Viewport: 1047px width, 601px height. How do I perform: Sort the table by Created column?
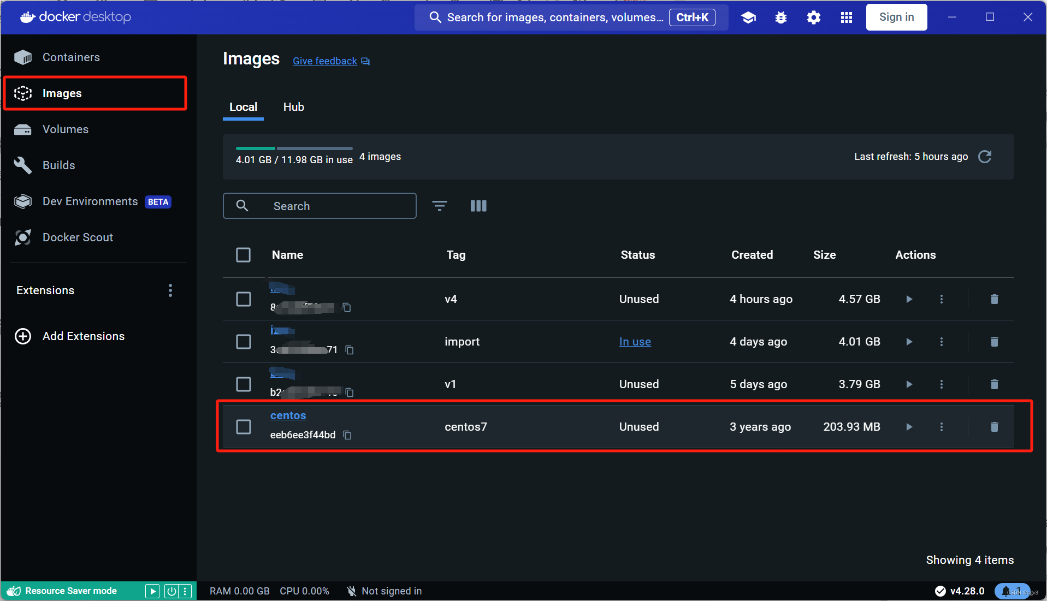(752, 255)
